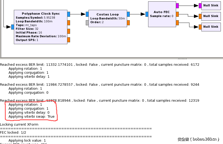The width and height of the screenshot is (223, 144).
Task: Click the top Null Sink block
Action: click(211, 5)
